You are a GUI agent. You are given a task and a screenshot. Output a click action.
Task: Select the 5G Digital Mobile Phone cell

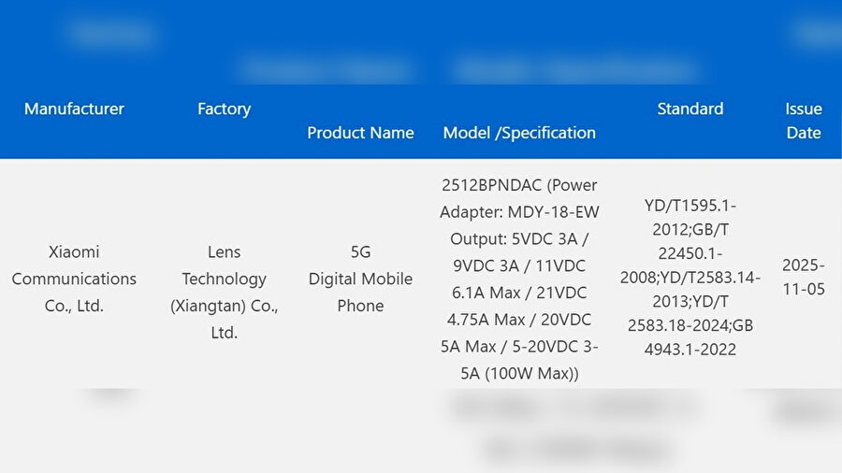360,279
